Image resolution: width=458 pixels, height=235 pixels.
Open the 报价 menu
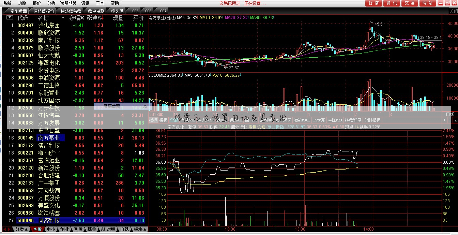37,3
